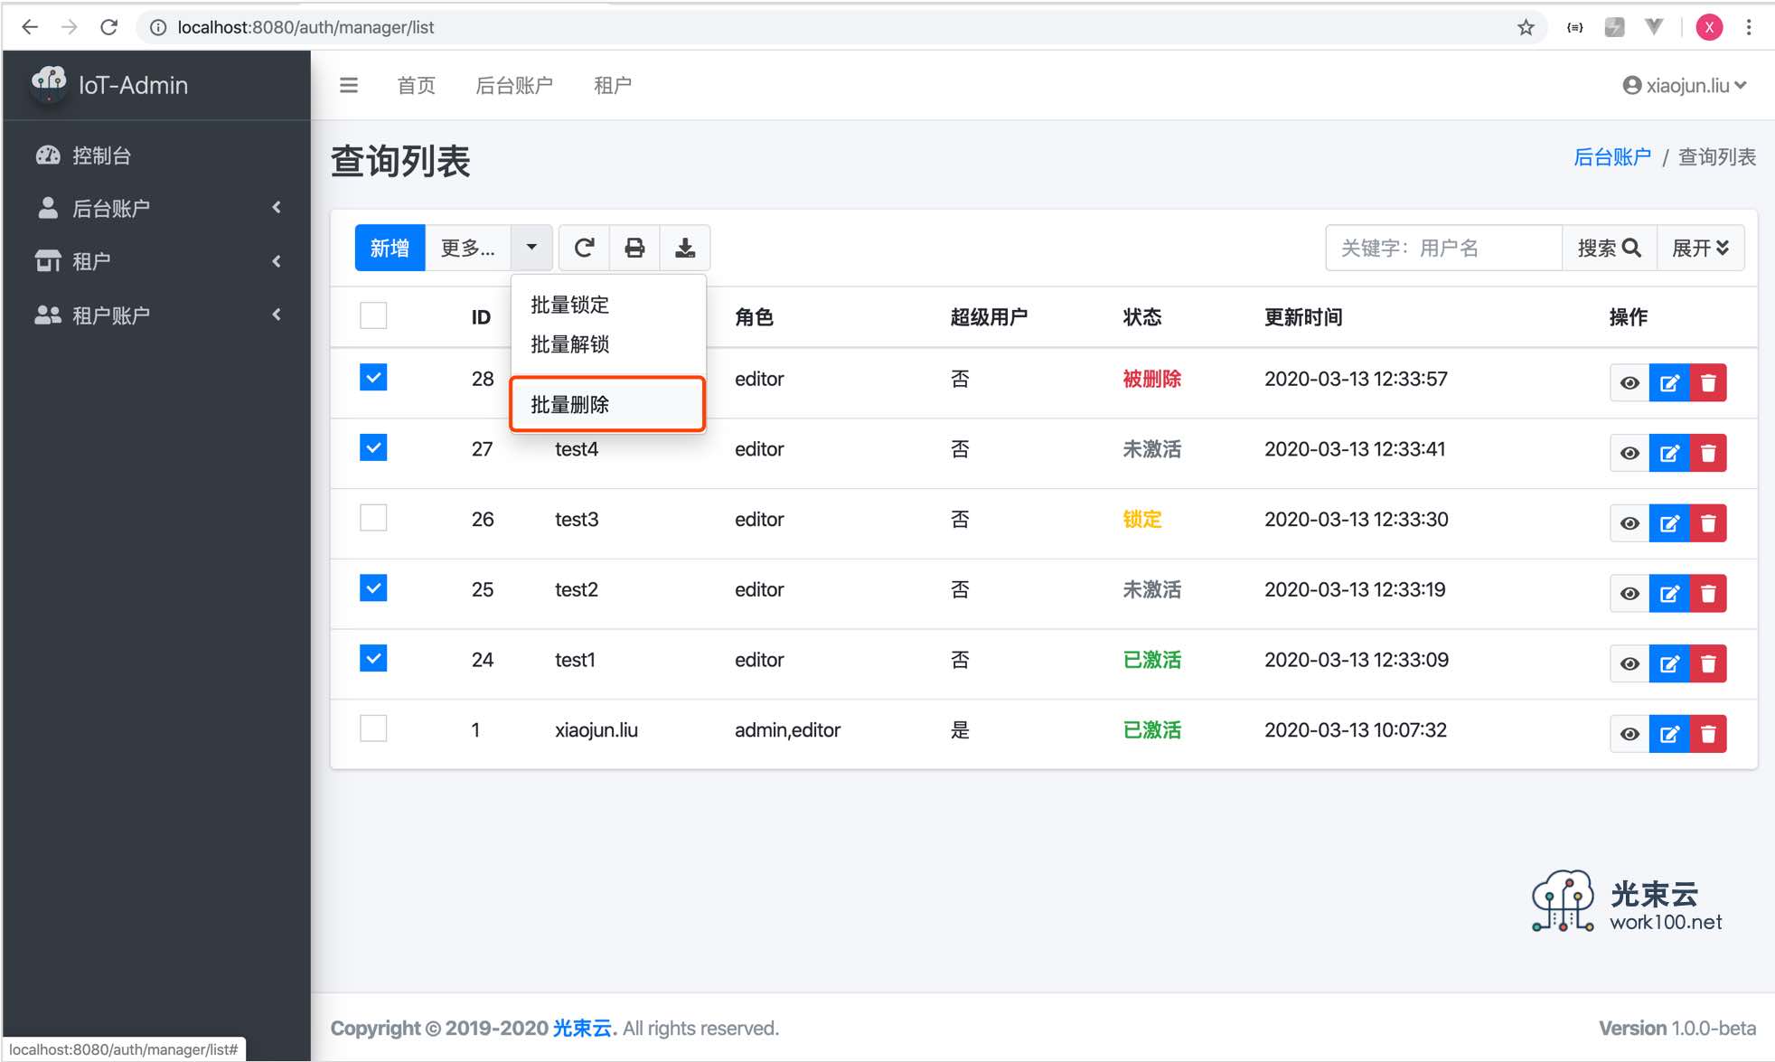Check the checkbox for row ID 26
The width and height of the screenshot is (1775, 1062).
pos(373,518)
